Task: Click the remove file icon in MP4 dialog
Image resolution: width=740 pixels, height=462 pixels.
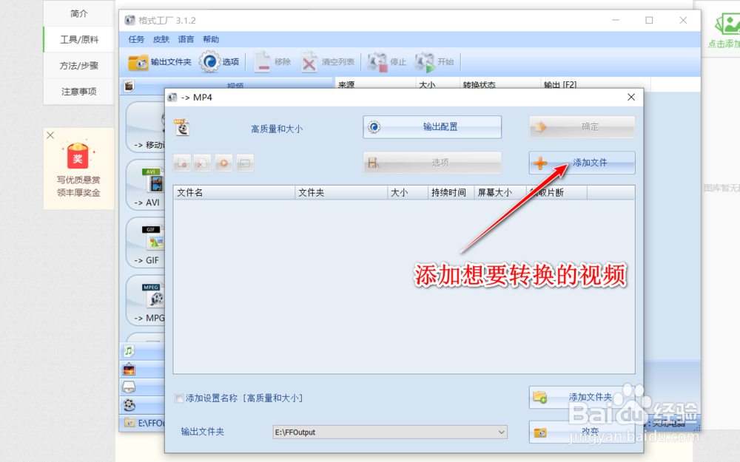Action: click(182, 163)
